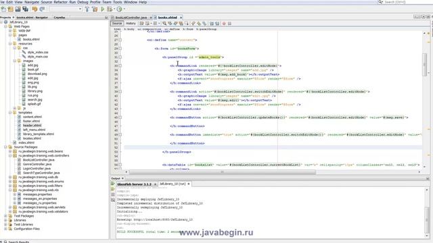Click the editor Find Selection magnifier icon
Image resolution: width=433 pixels, height=243 pixels.
point(164,24)
